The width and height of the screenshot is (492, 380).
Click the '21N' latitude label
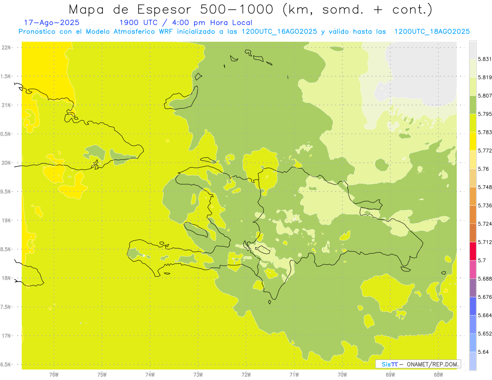tap(7, 105)
